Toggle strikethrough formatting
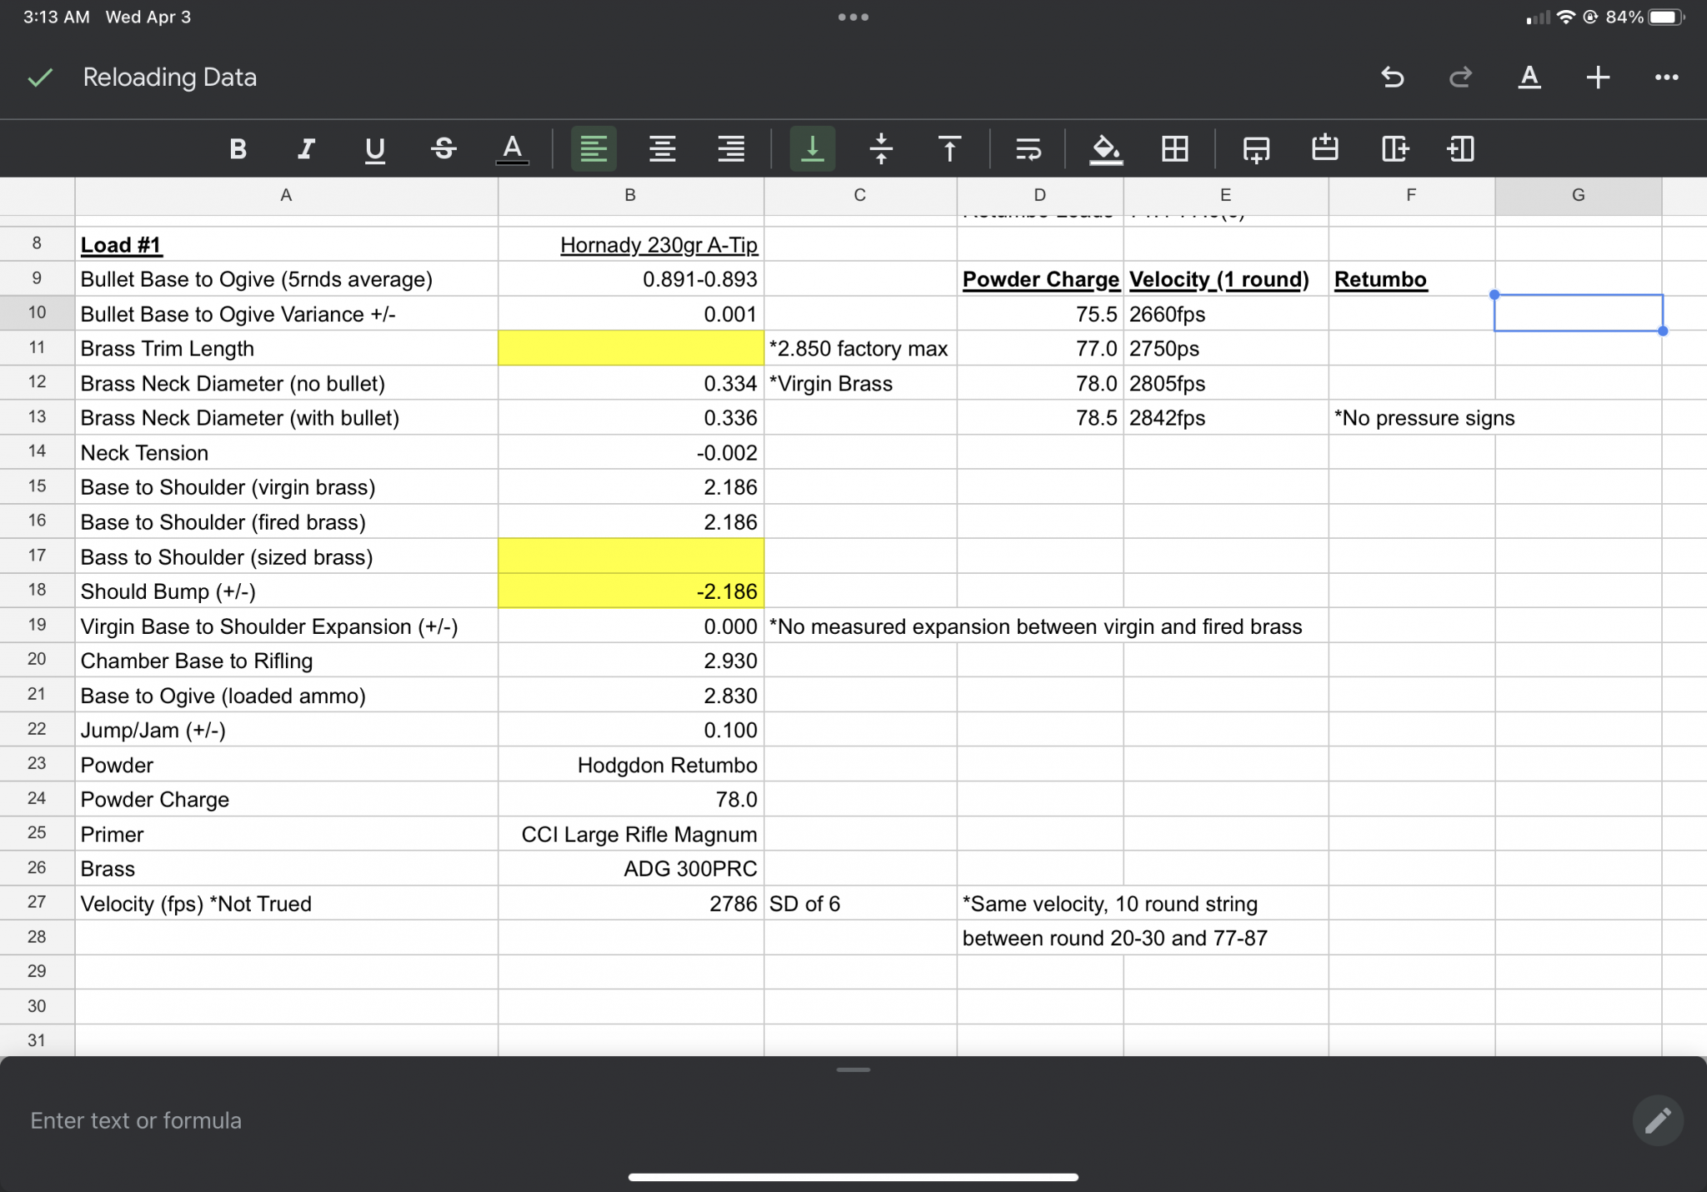Screen dimensions: 1707x1192 tap(443, 149)
